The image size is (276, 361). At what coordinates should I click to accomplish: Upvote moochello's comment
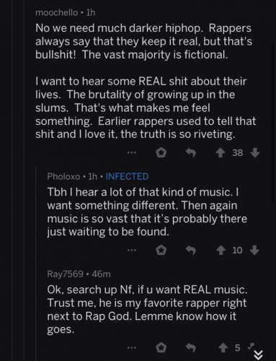point(220,153)
